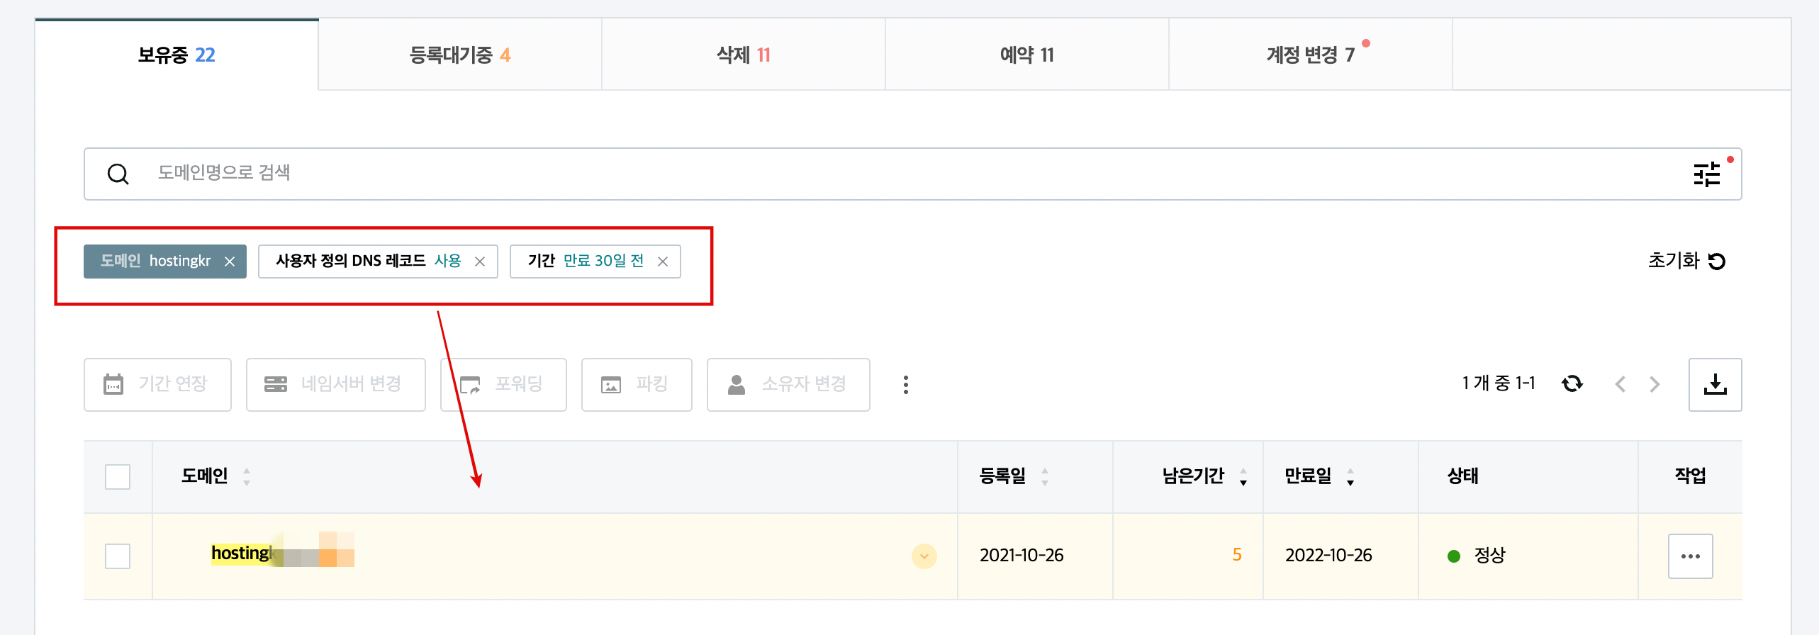1819x635 pixels.
Task: Remove the 기간 만료 30일 전 filter chip
Action: [663, 262]
